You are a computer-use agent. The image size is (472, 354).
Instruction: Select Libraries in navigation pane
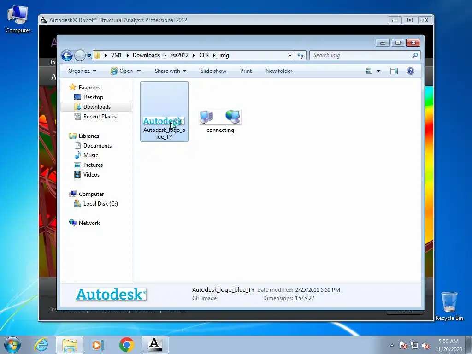click(x=89, y=136)
